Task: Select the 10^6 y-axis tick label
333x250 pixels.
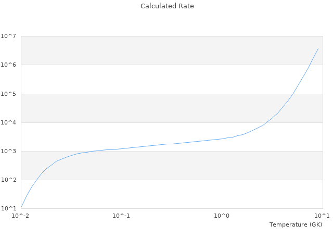Action: click(9, 65)
